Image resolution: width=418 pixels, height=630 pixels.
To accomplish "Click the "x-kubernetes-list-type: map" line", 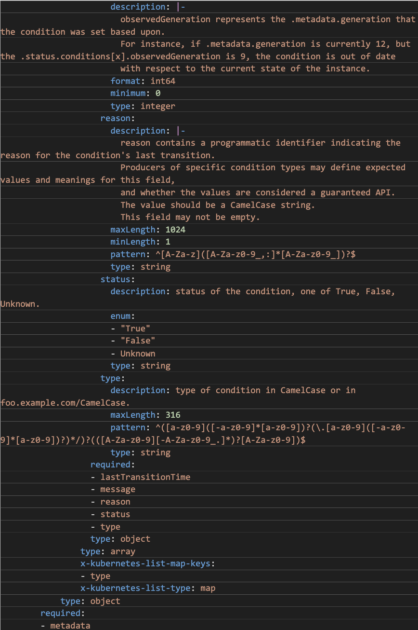I will pyautogui.click(x=147, y=589).
